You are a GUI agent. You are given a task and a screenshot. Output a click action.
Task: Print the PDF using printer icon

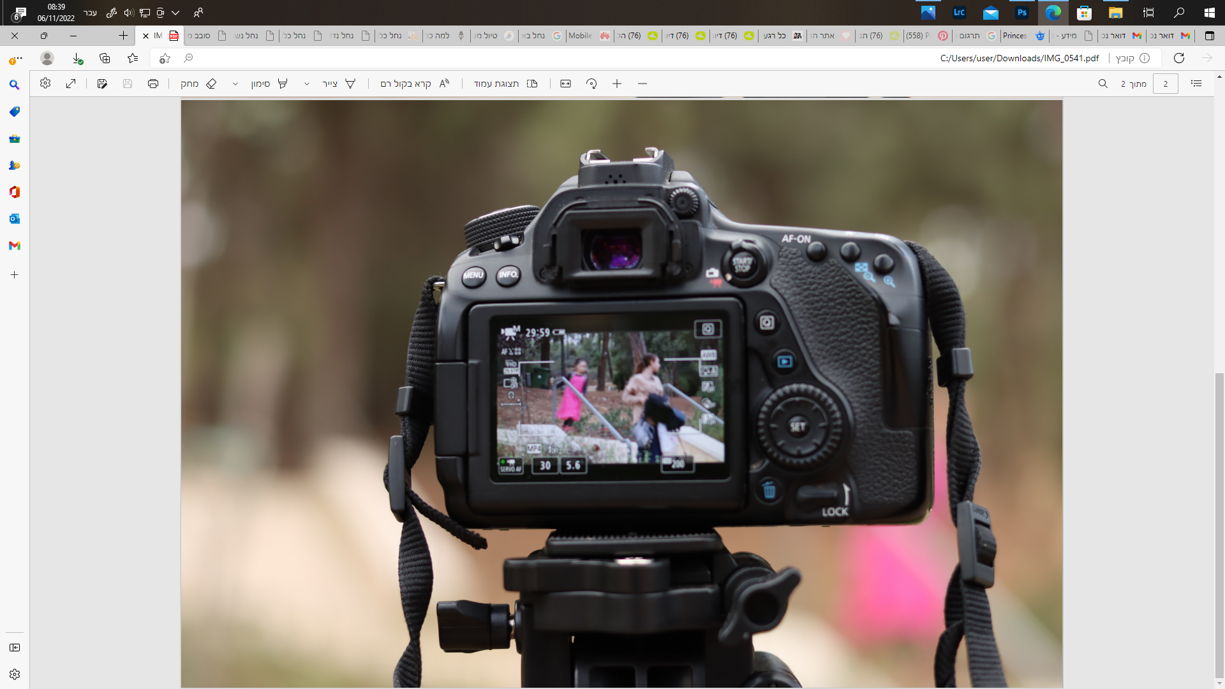pyautogui.click(x=153, y=84)
